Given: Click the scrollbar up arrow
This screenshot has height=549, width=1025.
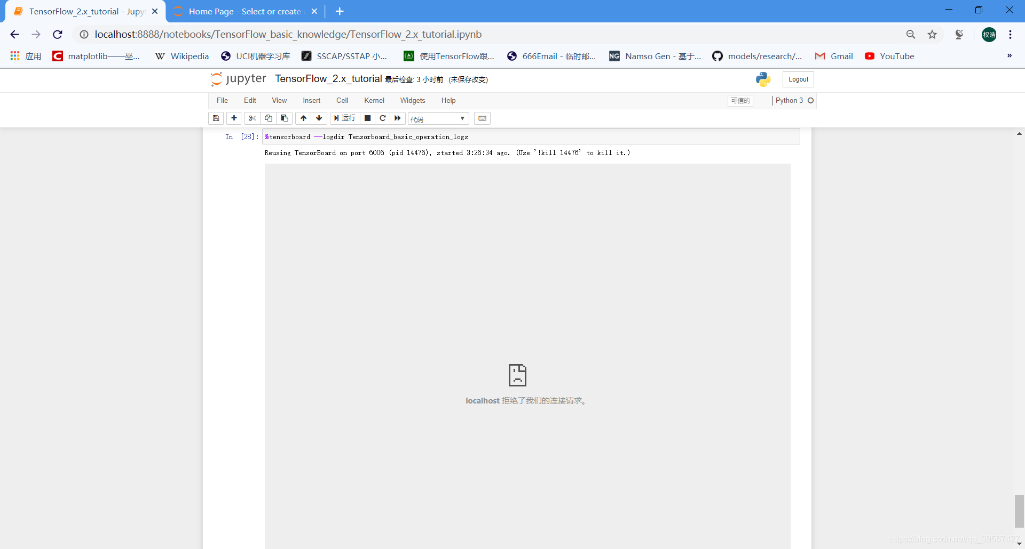Looking at the screenshot, I should pos(1019,134).
